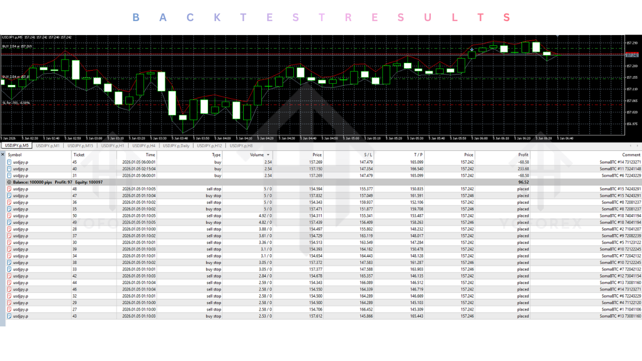Click the comment SomaBTC #12 73041154
The width and height of the screenshot is (642, 361).
620,276
